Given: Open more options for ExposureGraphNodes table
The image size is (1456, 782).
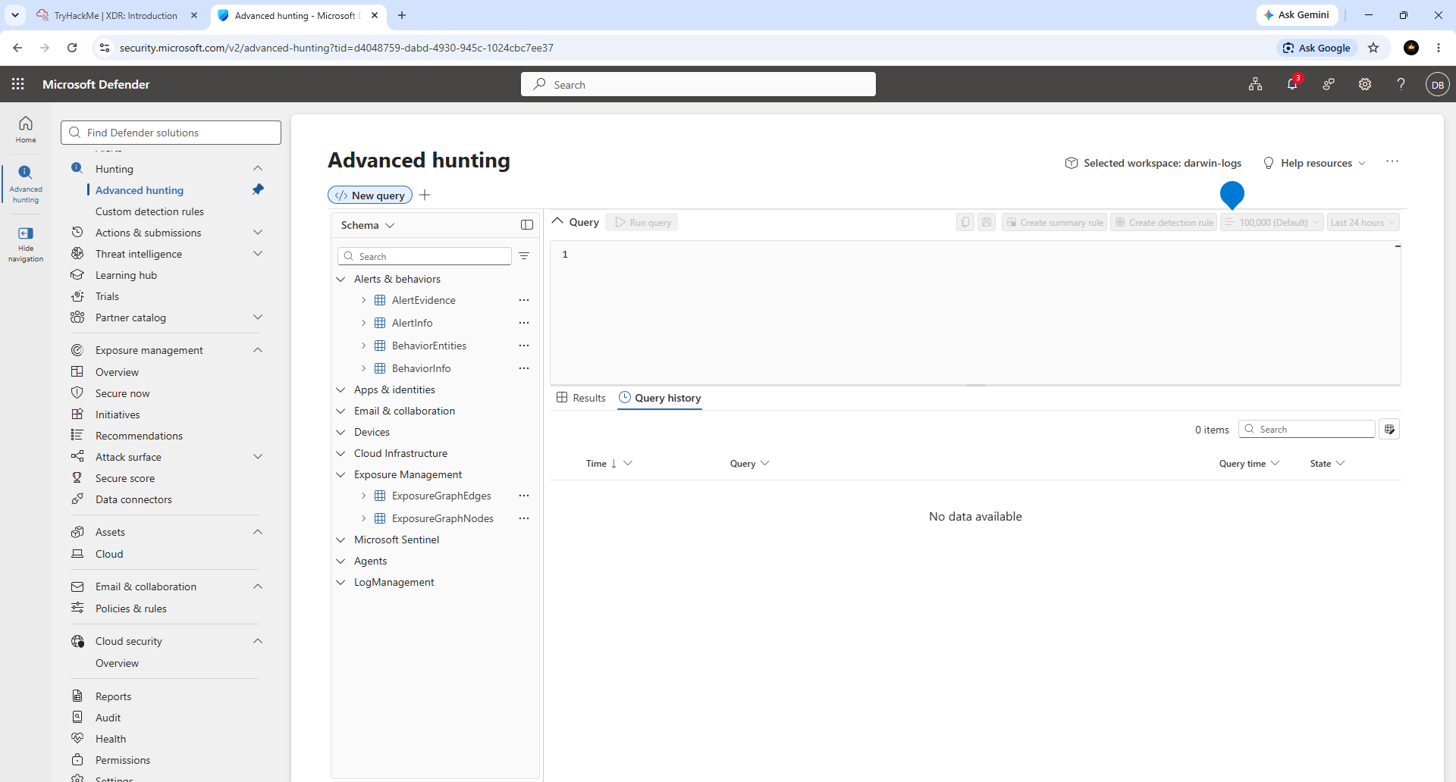Looking at the screenshot, I should [524, 518].
